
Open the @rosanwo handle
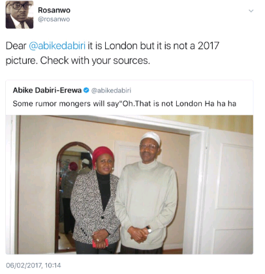tap(54, 20)
